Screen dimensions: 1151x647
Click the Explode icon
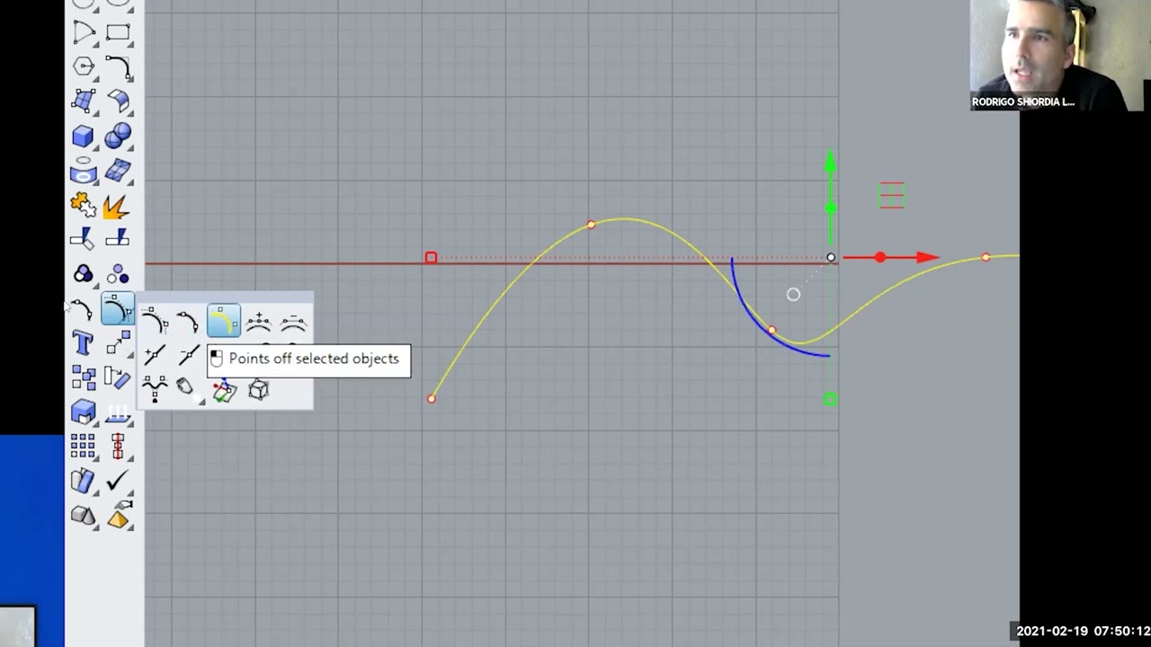(x=118, y=206)
